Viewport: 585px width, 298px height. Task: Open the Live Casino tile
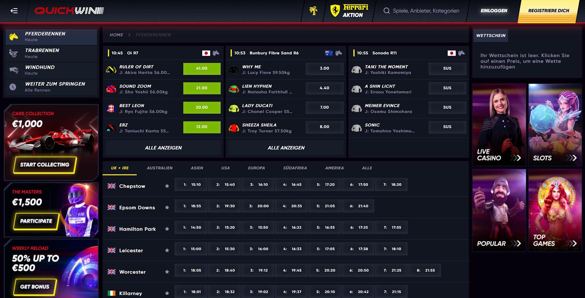click(499, 125)
